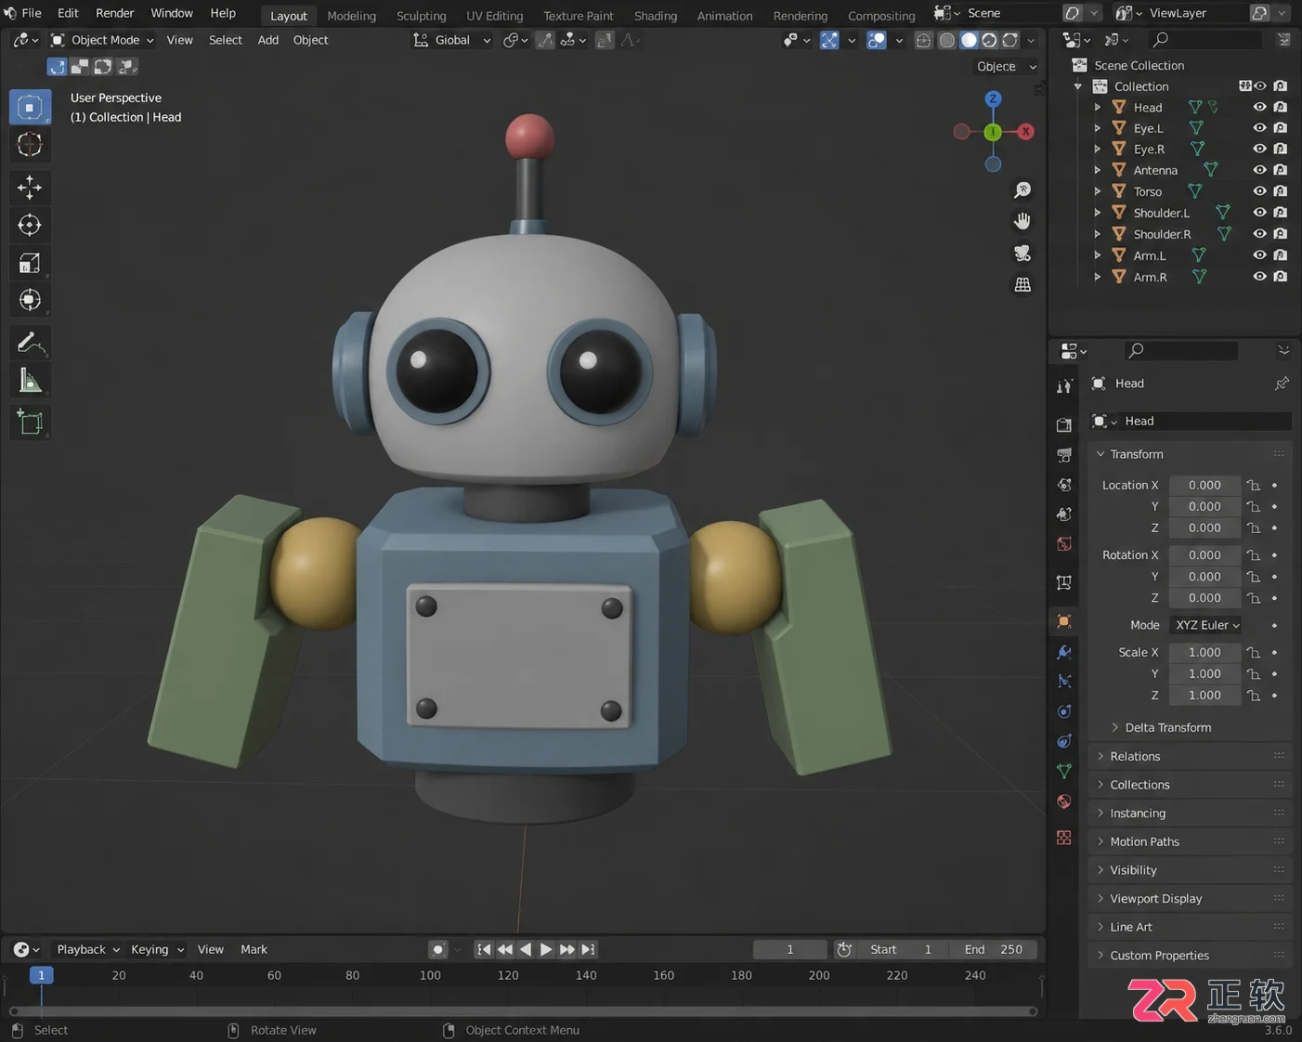Pick the Annotate pencil tool
The image size is (1302, 1042).
(x=30, y=343)
